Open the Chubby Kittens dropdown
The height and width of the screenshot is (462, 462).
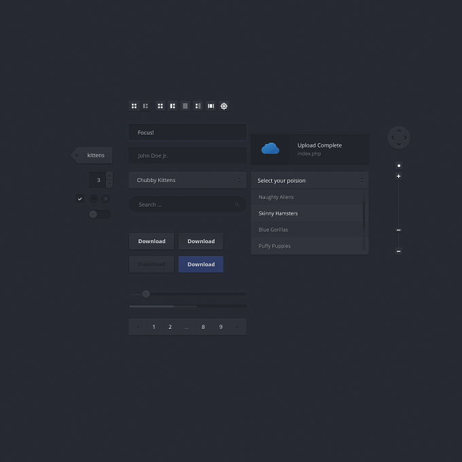(x=188, y=180)
